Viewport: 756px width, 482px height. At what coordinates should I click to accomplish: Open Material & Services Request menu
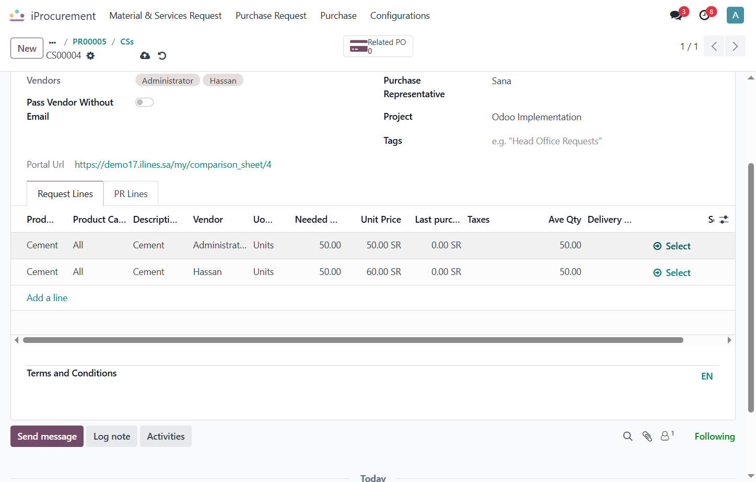pos(165,16)
